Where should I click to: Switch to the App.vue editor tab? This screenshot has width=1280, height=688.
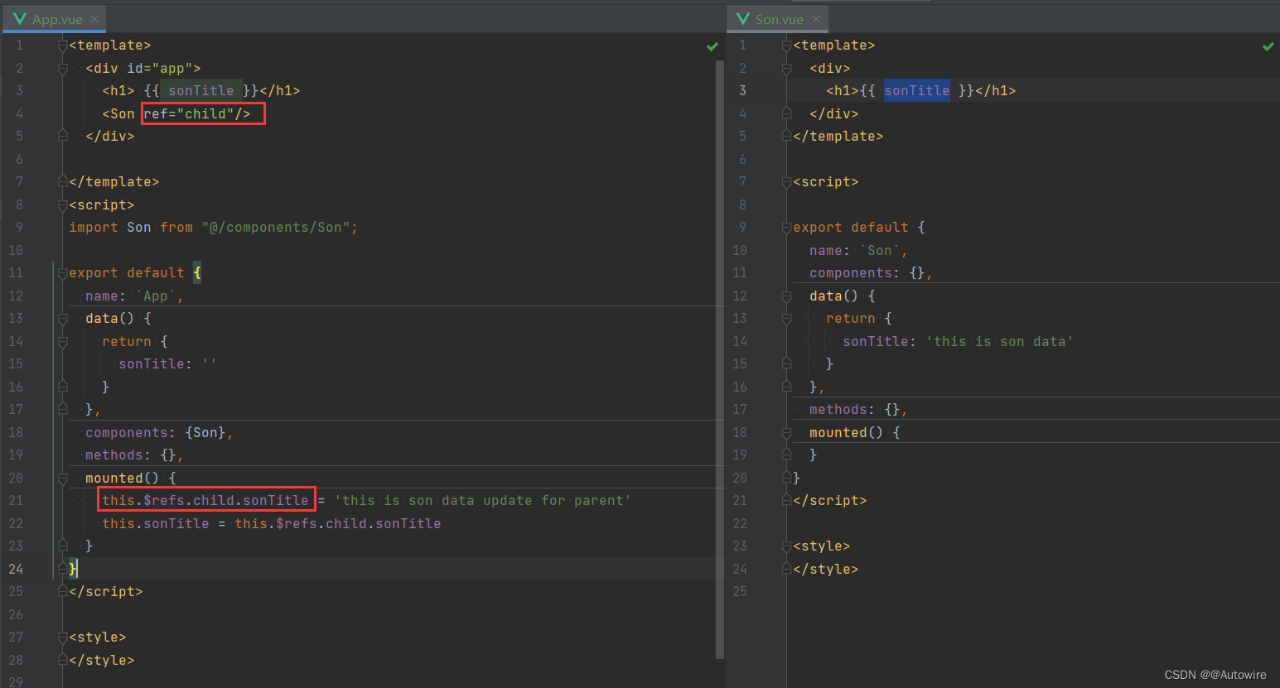(56, 19)
